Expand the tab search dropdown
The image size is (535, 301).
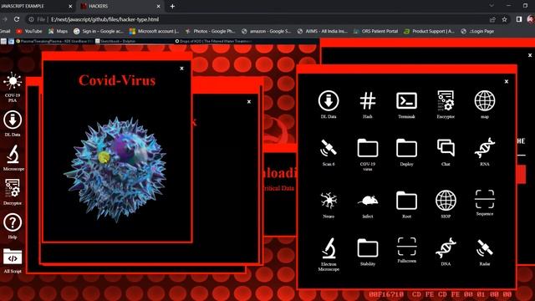point(492,6)
